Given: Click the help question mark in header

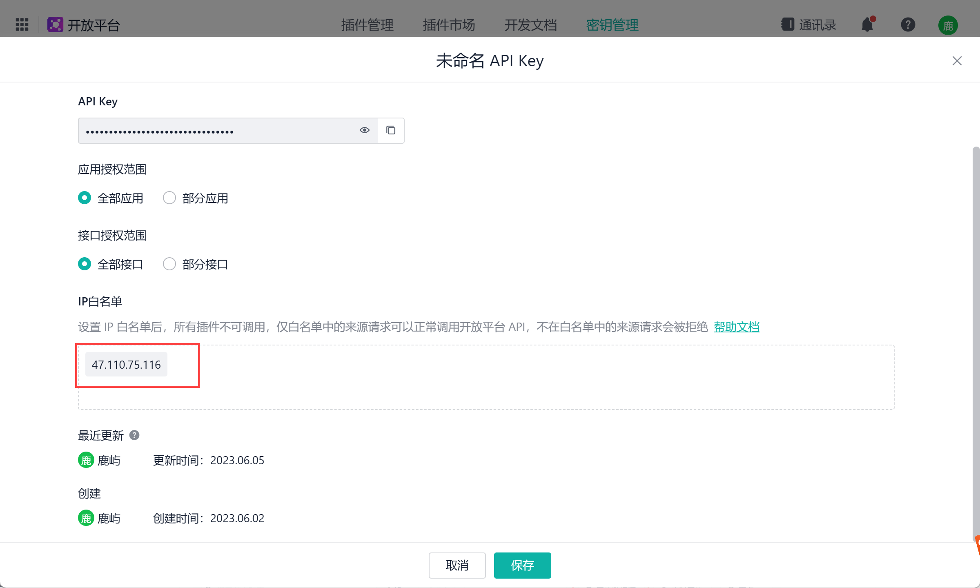Looking at the screenshot, I should click(x=908, y=24).
